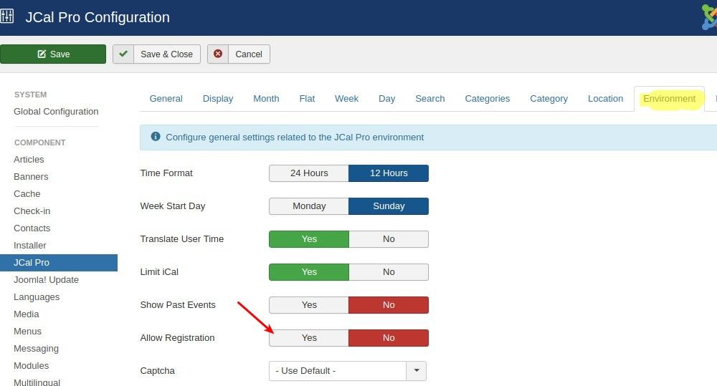Open Languages component settings
The height and width of the screenshot is (386, 717).
tap(37, 297)
